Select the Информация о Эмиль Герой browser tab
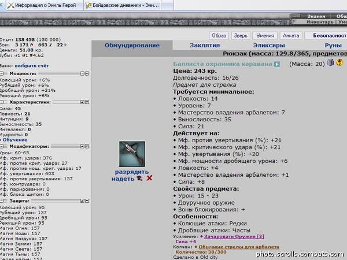 (x=45, y=5)
